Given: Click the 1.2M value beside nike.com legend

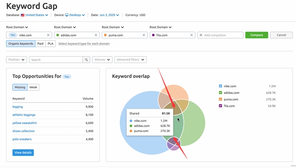Looking at the screenshot, I should coord(272,86).
